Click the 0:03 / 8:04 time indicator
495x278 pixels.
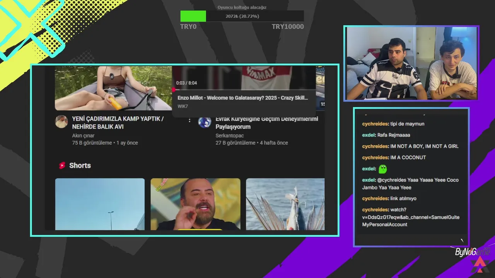click(186, 83)
